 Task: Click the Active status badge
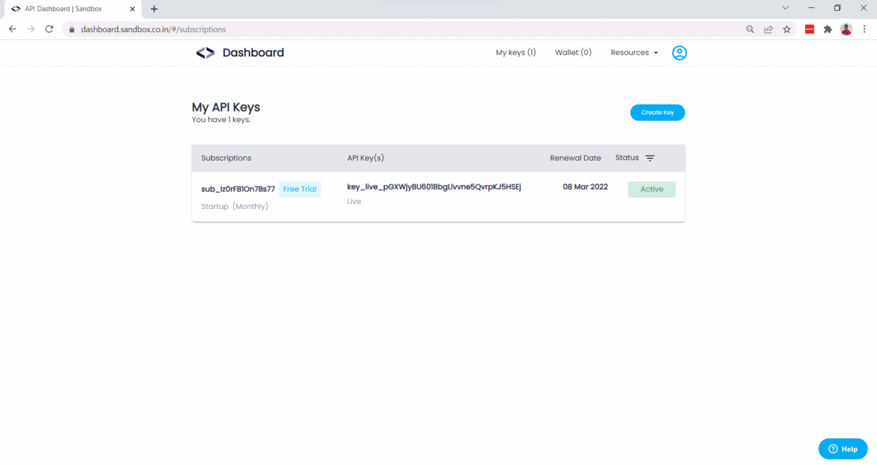point(652,189)
